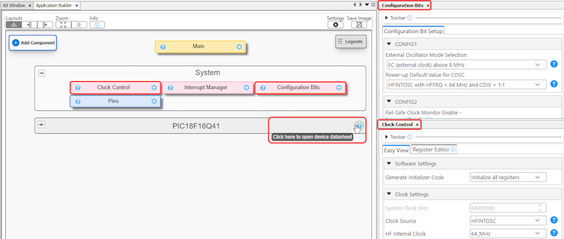Open Power-up Default Value for COSC dropdown
Screen dimensions: 564x239
click(466, 84)
